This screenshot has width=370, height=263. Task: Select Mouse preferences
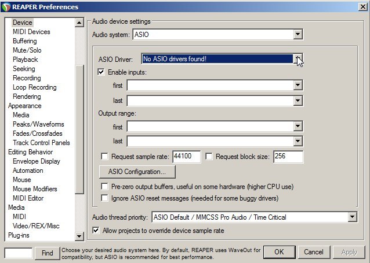click(21, 180)
